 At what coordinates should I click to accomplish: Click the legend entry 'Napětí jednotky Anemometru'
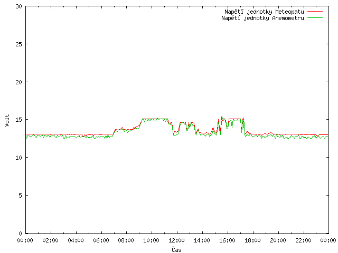pos(262,18)
